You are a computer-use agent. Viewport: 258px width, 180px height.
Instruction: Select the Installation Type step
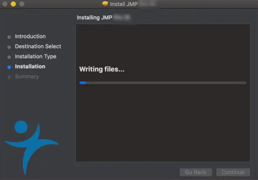coord(36,57)
